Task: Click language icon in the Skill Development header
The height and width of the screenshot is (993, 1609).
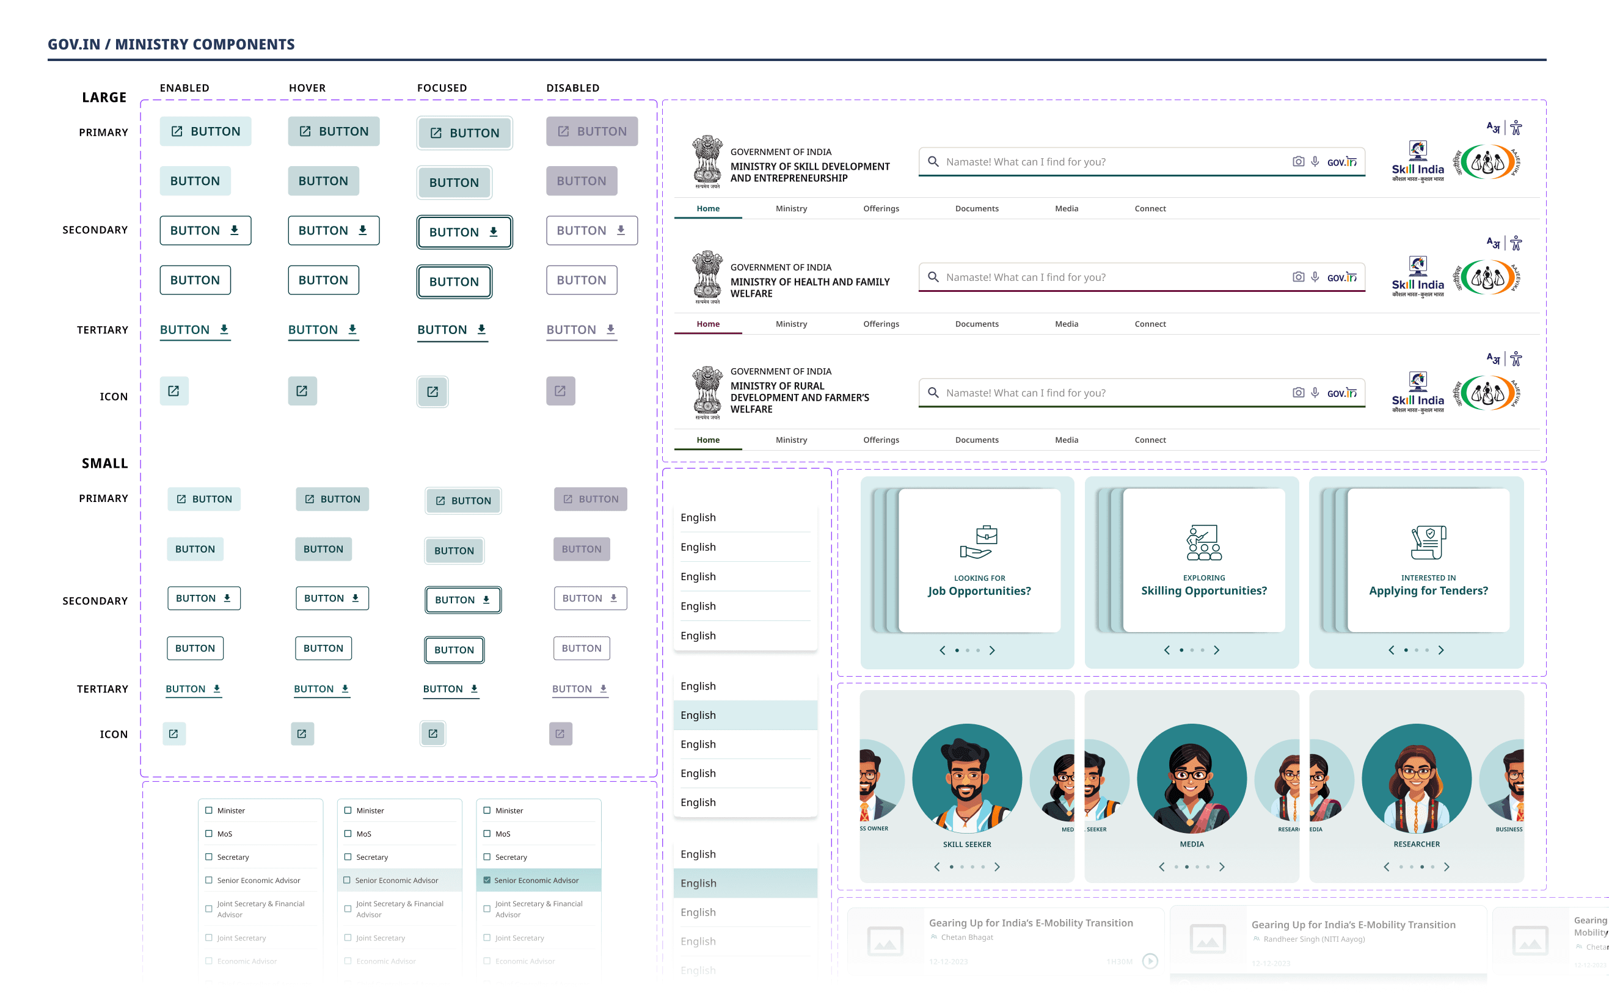Action: click(x=1493, y=128)
